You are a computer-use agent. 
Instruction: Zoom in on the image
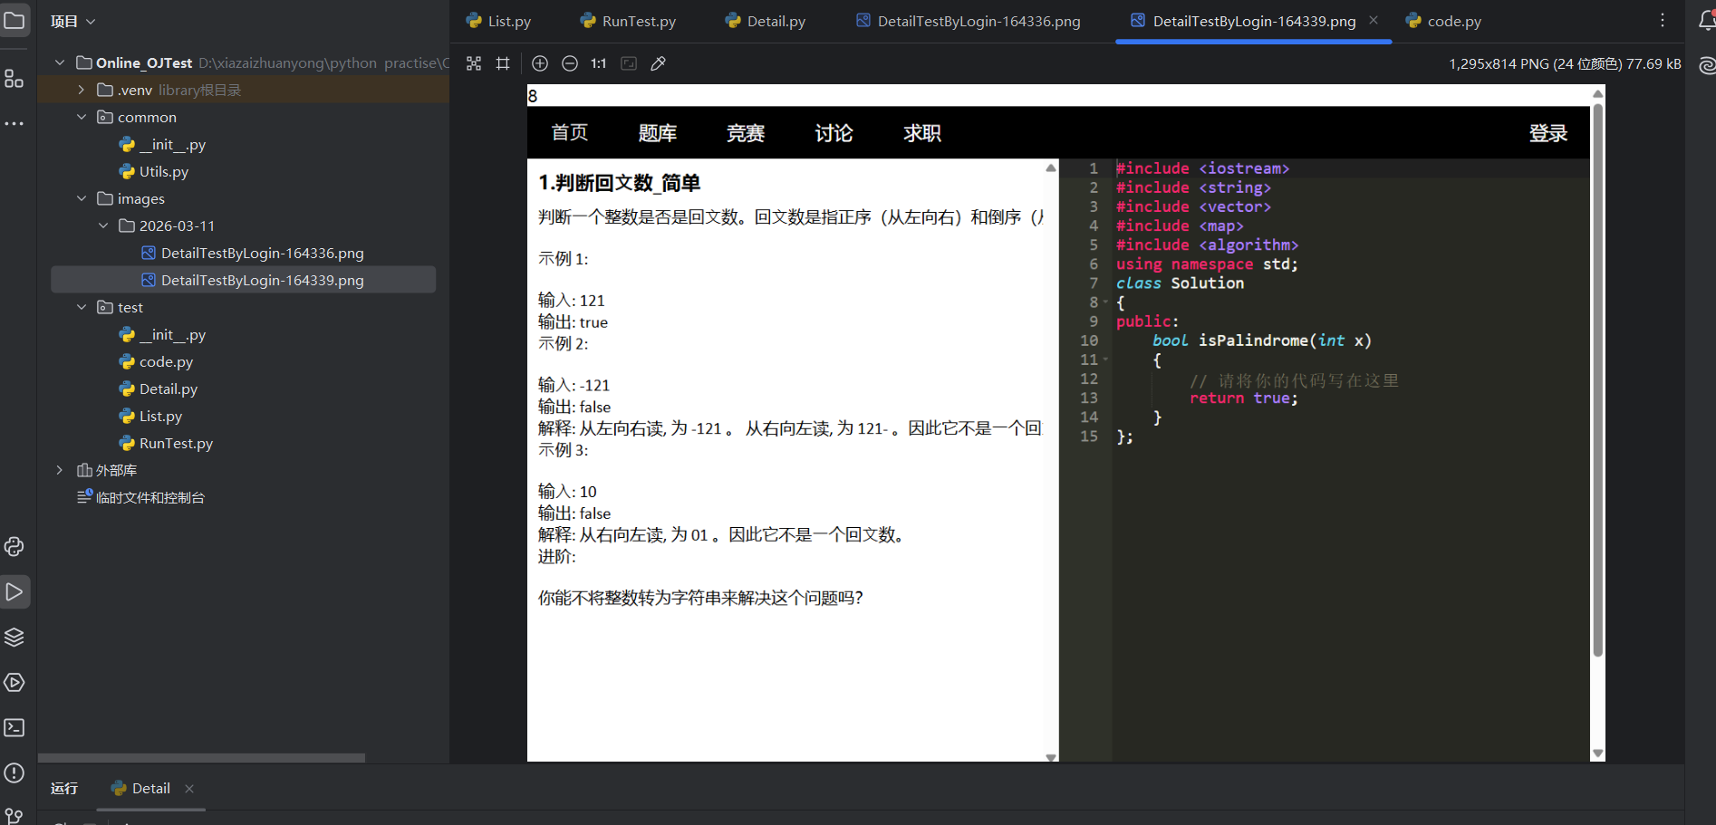coord(540,63)
